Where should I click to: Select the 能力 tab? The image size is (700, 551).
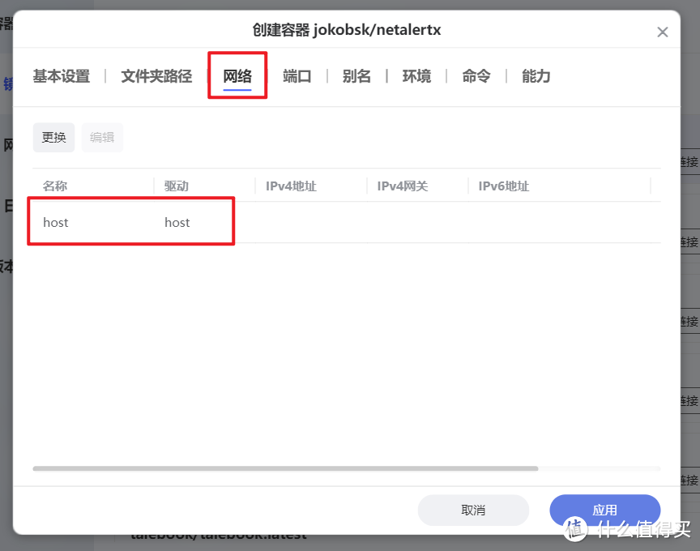[x=535, y=75]
